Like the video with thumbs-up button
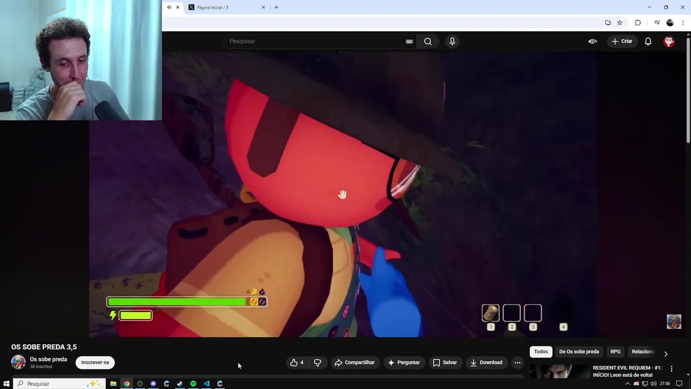 pos(296,363)
